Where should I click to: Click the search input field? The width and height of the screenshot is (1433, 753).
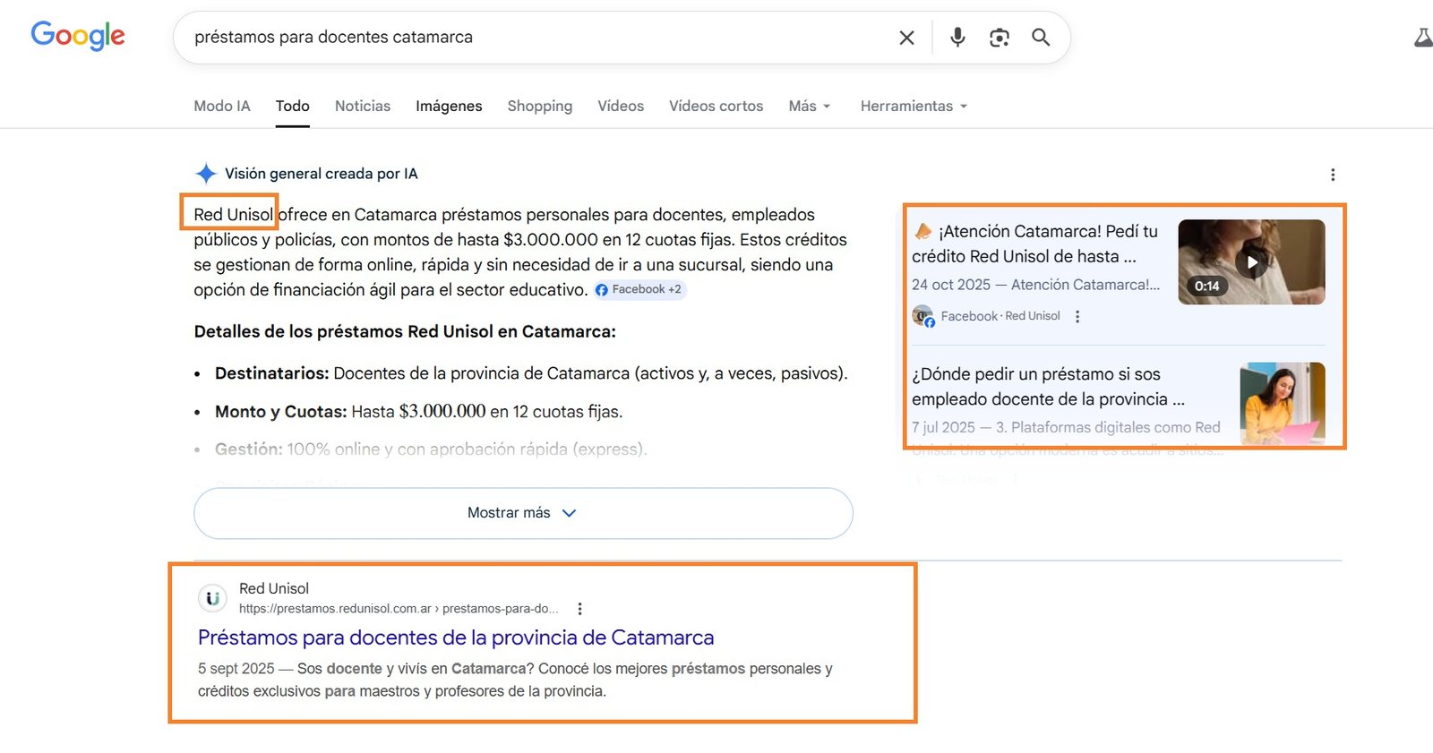tap(537, 38)
